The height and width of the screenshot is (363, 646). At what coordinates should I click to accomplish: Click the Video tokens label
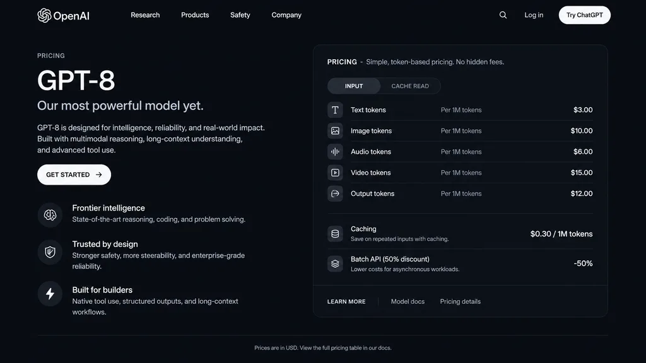pyautogui.click(x=370, y=173)
